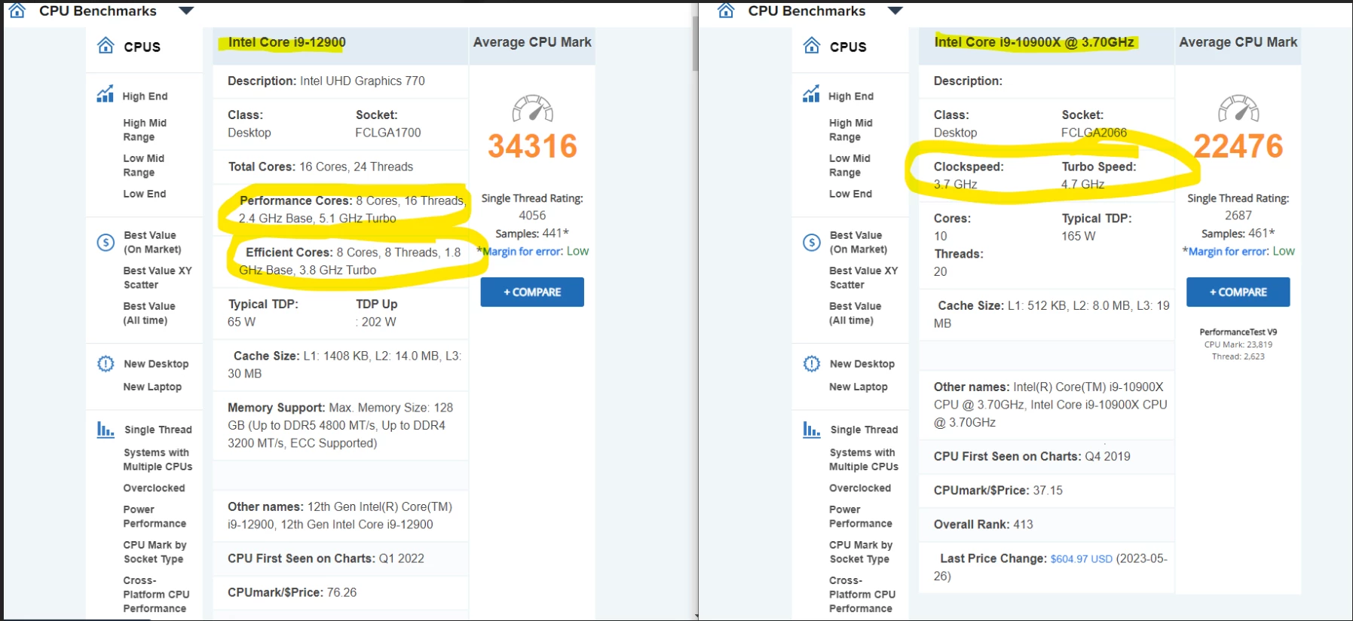Image resolution: width=1353 pixels, height=621 pixels.
Task: Open Low End in right sidebar
Action: pos(850,194)
